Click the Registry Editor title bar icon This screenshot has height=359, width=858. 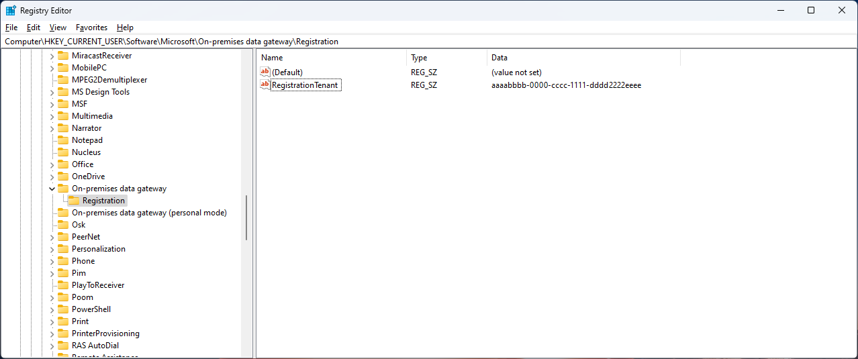pos(11,10)
